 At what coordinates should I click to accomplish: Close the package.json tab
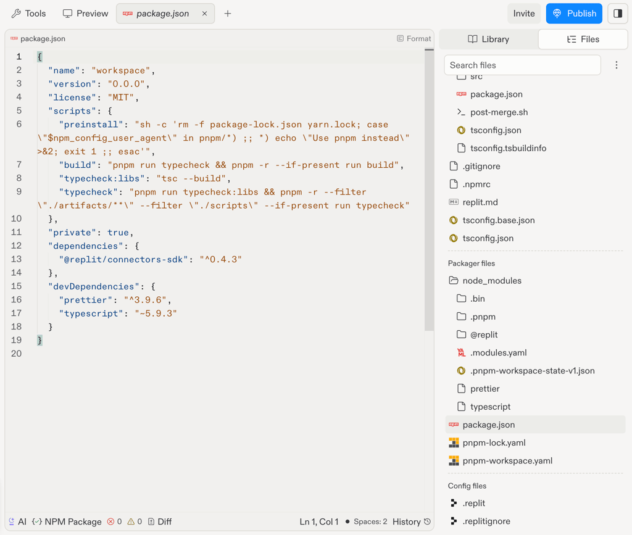point(205,14)
